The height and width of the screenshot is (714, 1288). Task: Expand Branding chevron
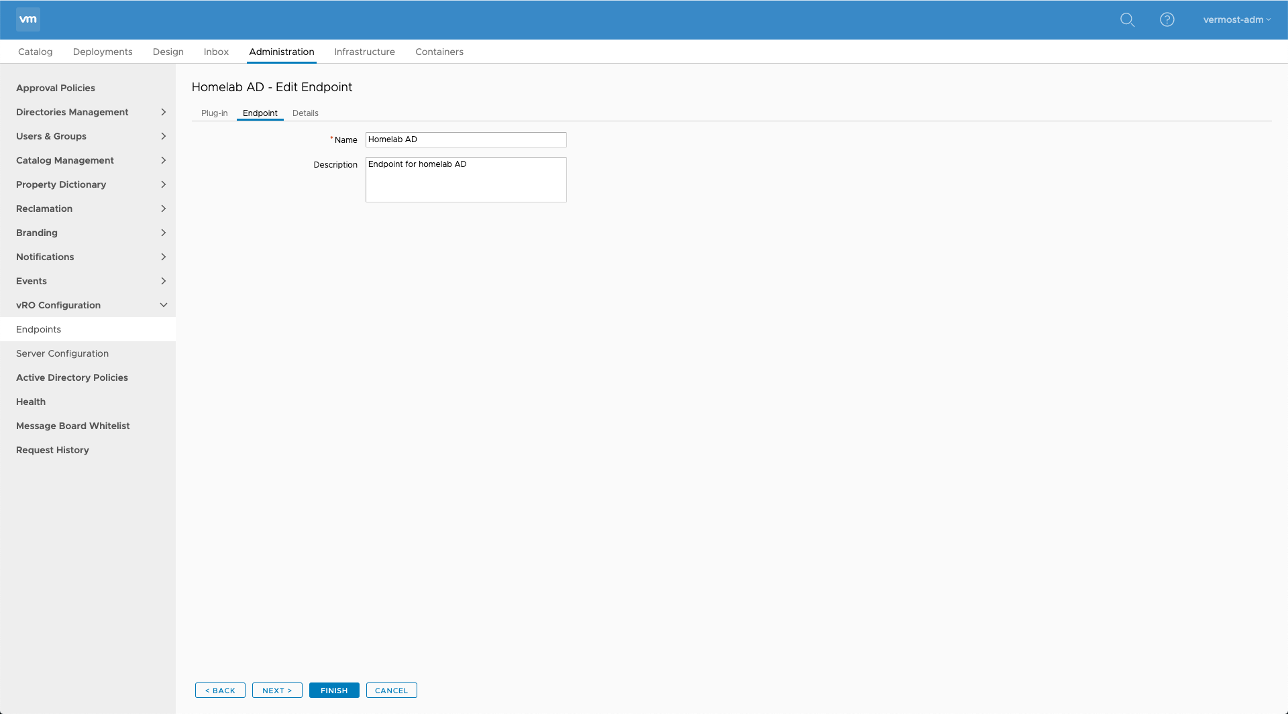[163, 233]
